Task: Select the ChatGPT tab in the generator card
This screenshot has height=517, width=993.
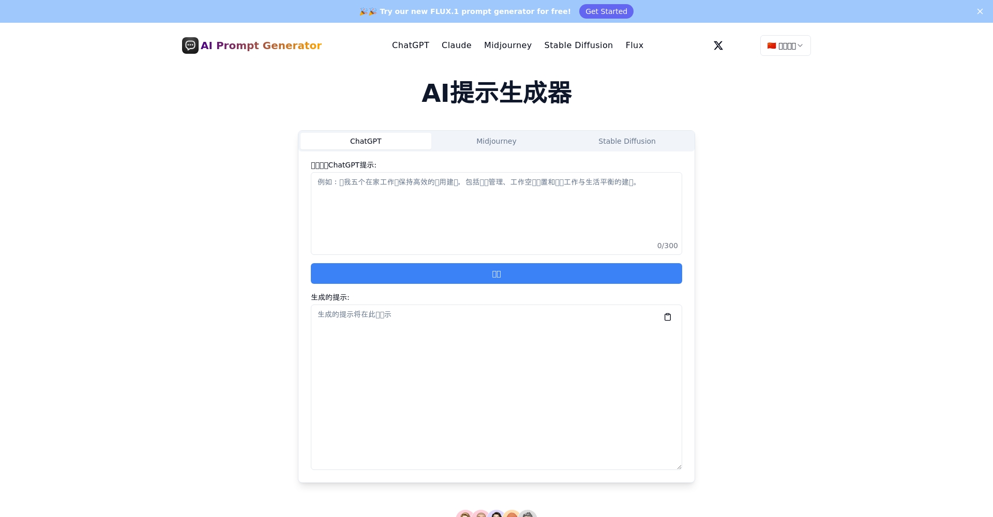Action: (x=366, y=141)
